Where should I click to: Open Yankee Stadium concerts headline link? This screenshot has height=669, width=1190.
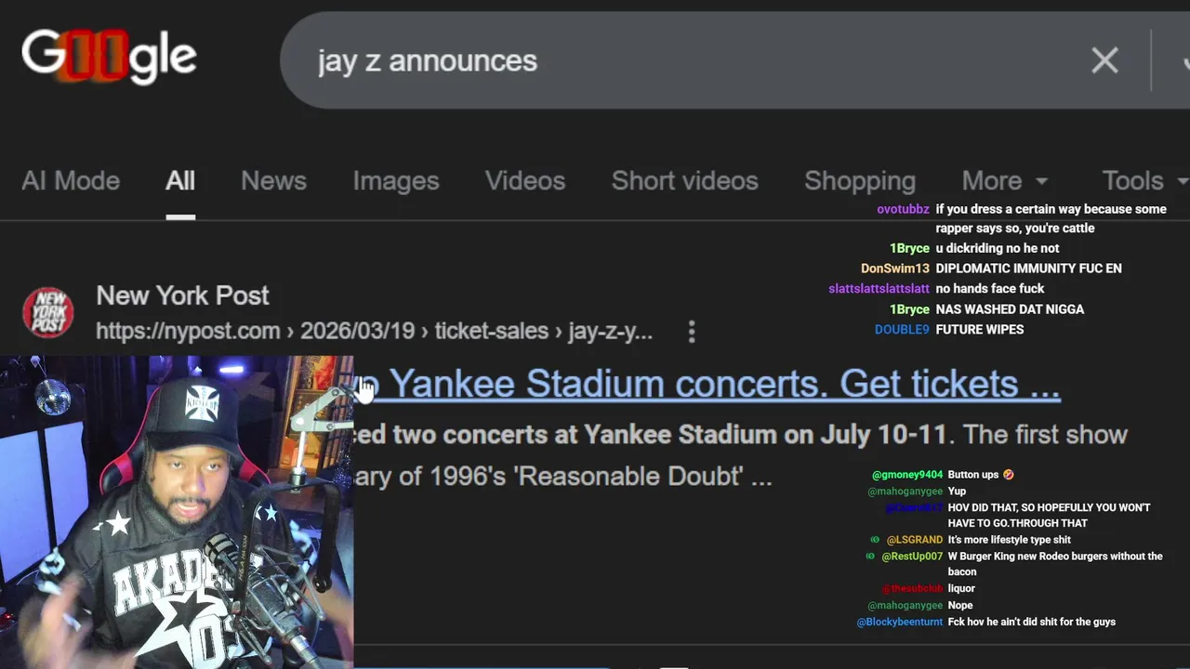tap(707, 384)
